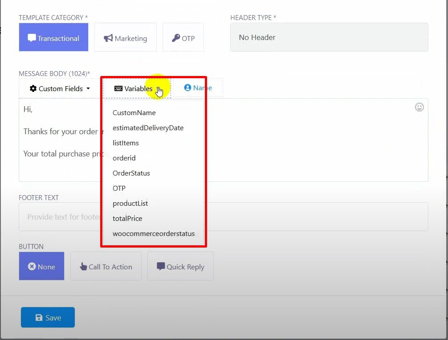This screenshot has height=340, width=448.
Task: Insert the OTP variable from list
Action: tap(119, 188)
